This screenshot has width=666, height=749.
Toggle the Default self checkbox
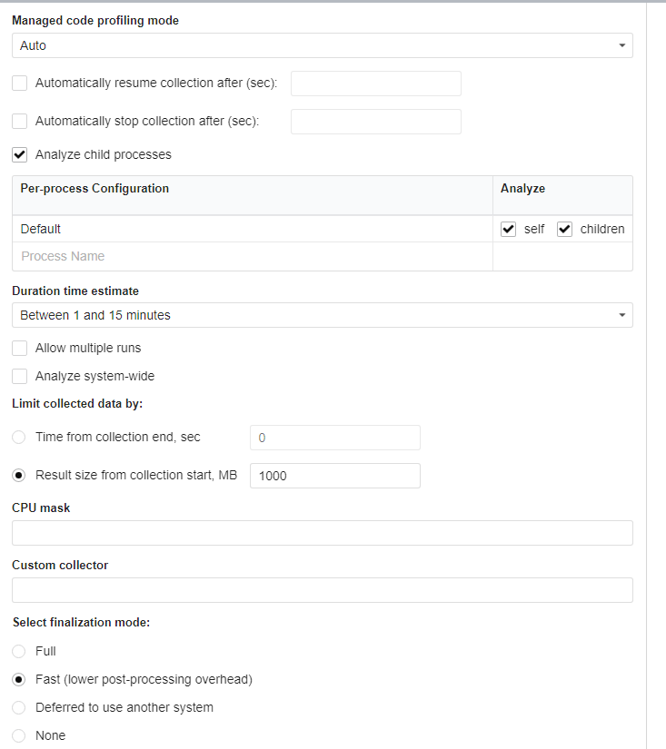click(x=509, y=230)
